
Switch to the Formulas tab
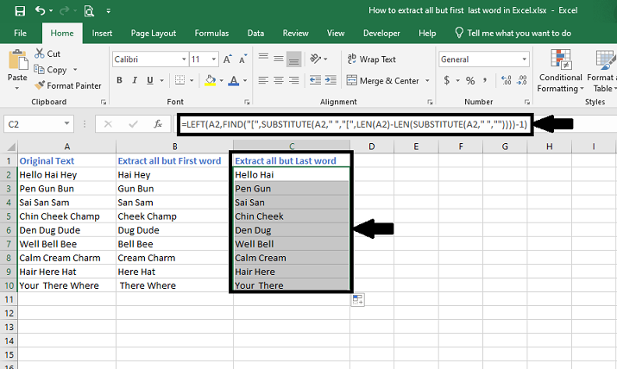211,33
